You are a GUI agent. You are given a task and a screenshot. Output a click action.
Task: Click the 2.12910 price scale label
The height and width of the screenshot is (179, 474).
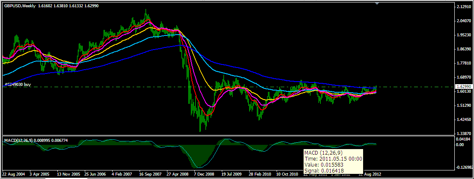[x=464, y=7]
